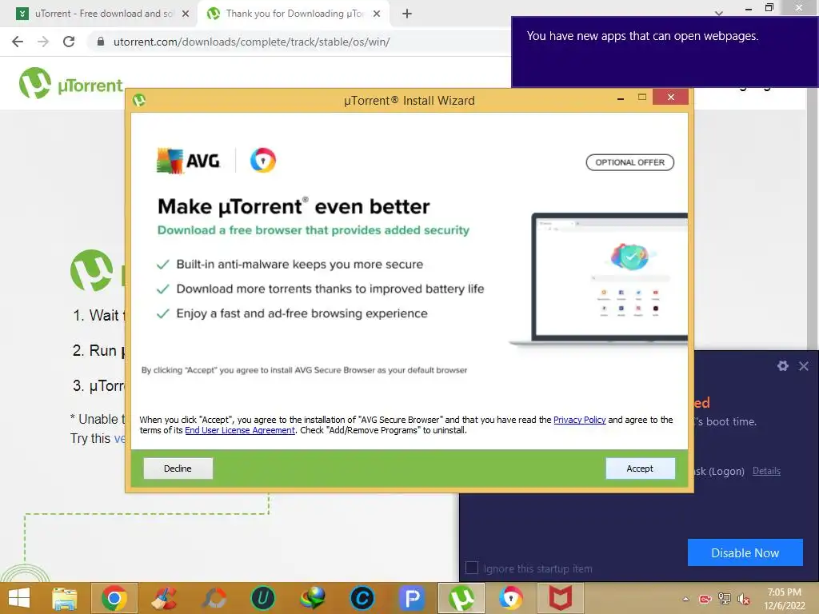Open settings gear in startup popup
The width and height of the screenshot is (819, 614).
point(782,366)
